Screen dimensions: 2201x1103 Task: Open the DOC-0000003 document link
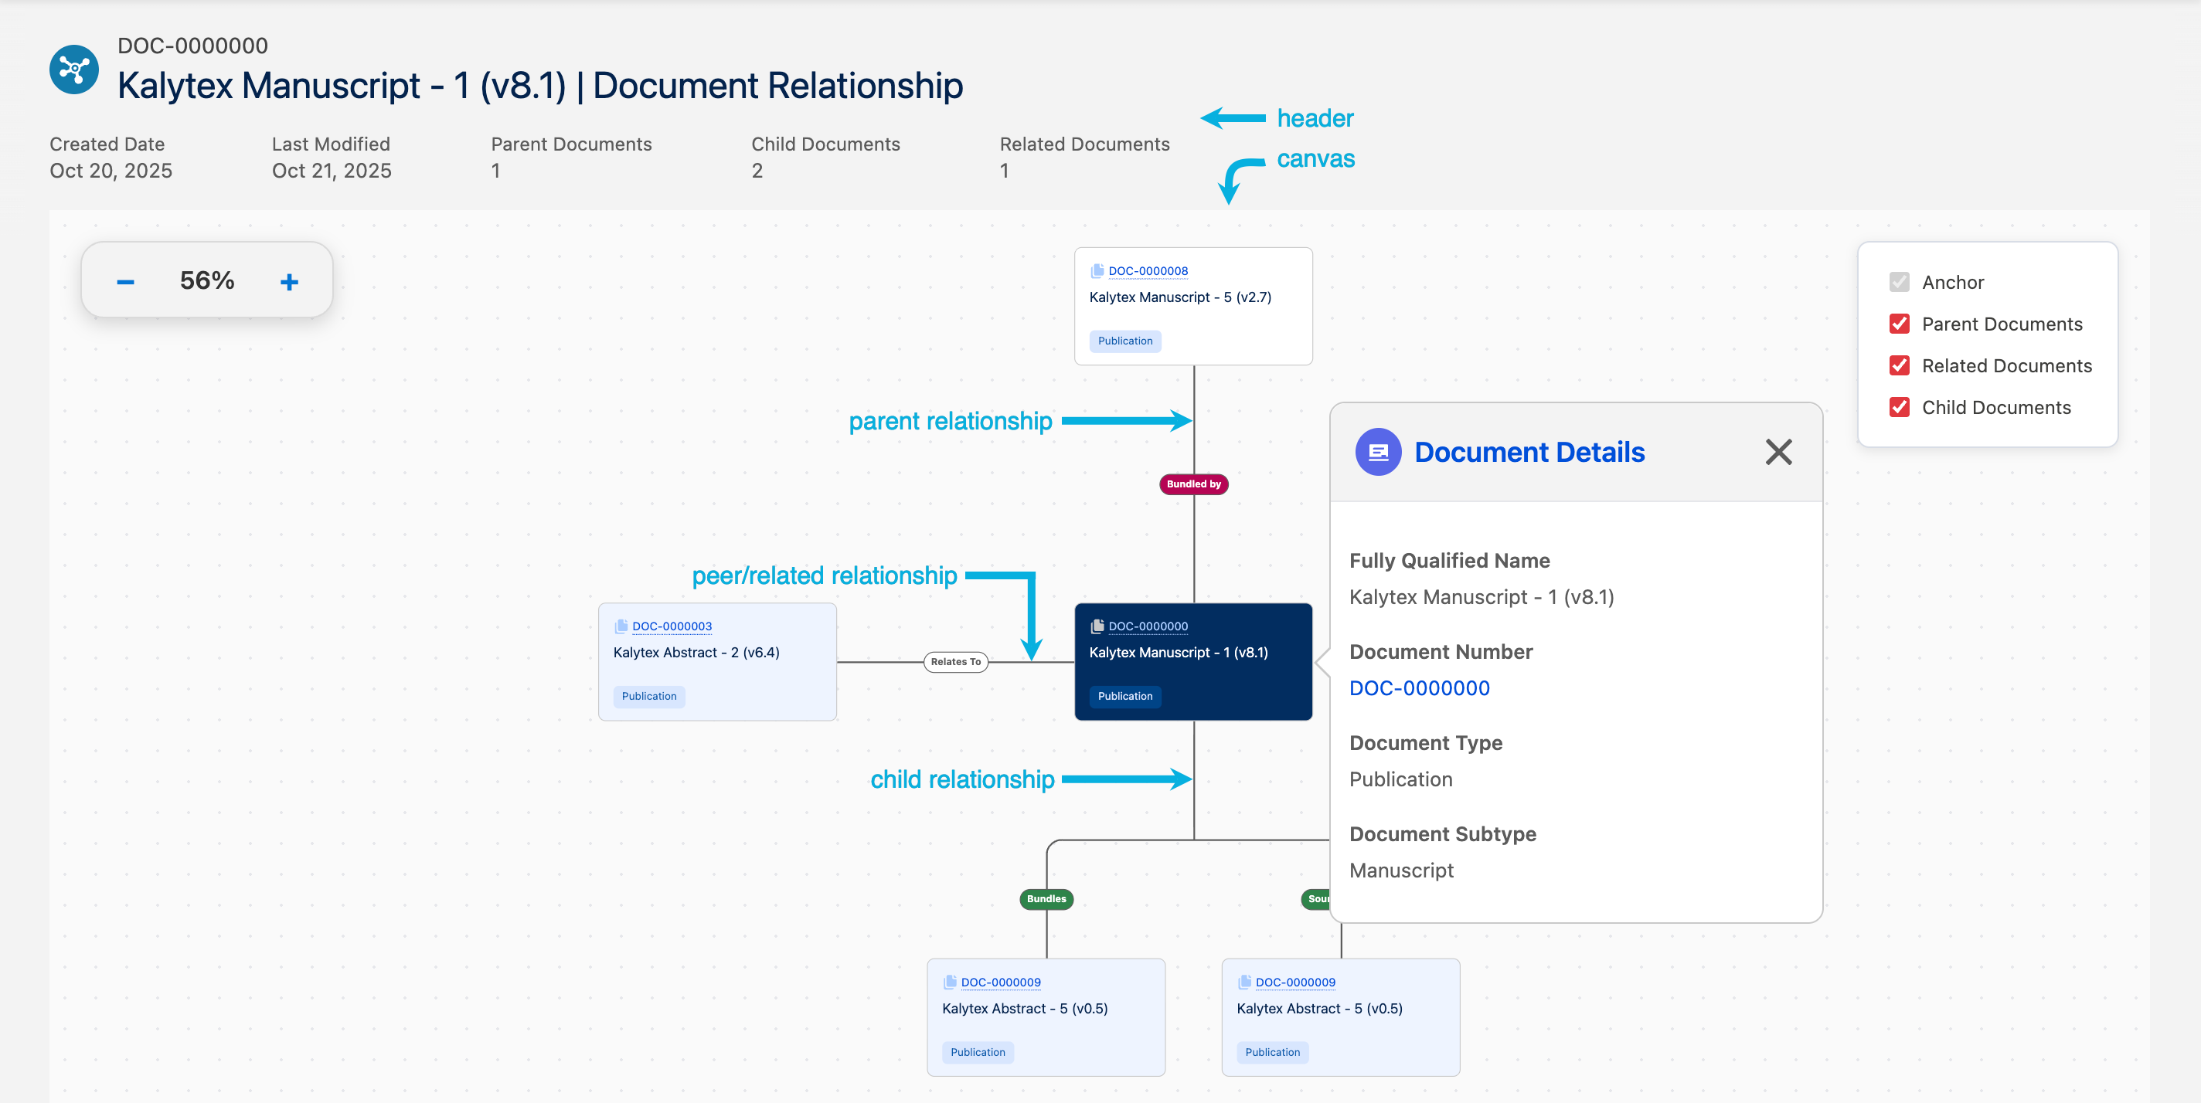(672, 625)
